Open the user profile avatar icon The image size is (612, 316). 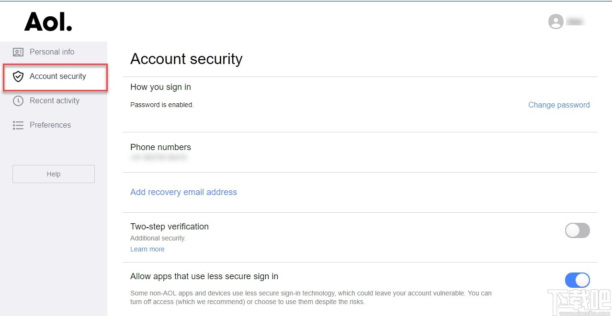point(555,22)
